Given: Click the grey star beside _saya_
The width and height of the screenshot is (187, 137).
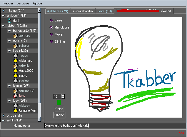Looking at the screenshot, I should (16, 56).
